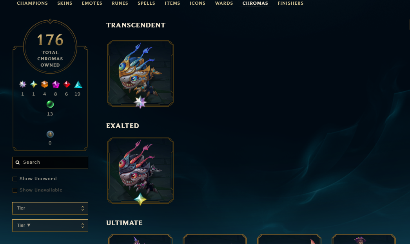Open the Tier grouping dropdown
This screenshot has width=410, height=244.
[50, 208]
